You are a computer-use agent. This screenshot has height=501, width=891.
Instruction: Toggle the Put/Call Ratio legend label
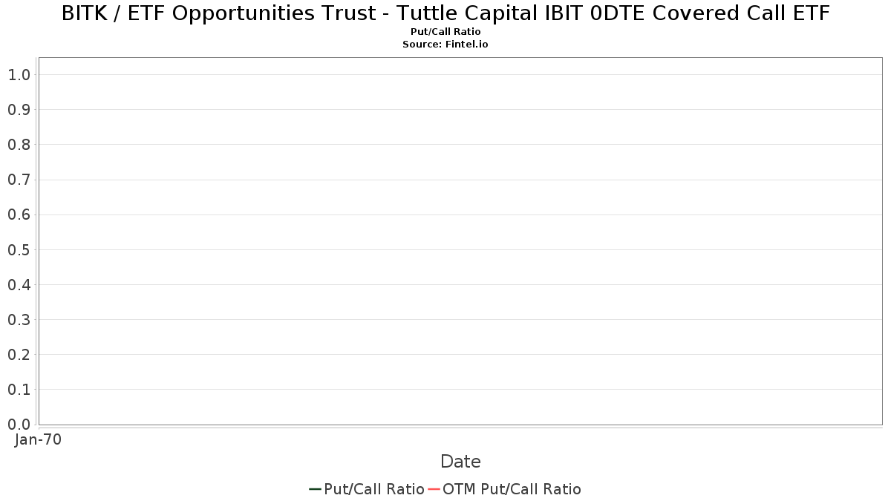point(374,489)
